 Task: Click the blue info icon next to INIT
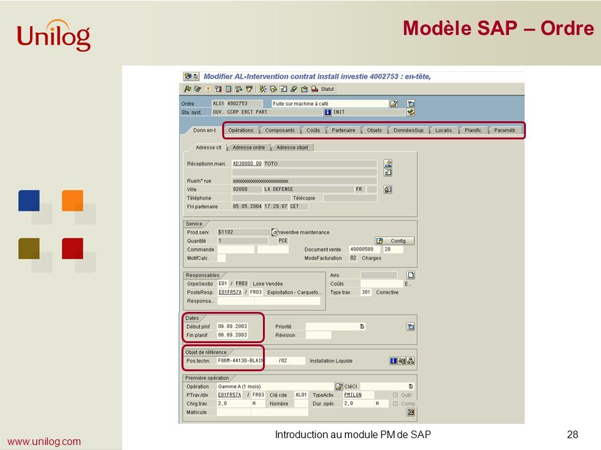(327, 112)
